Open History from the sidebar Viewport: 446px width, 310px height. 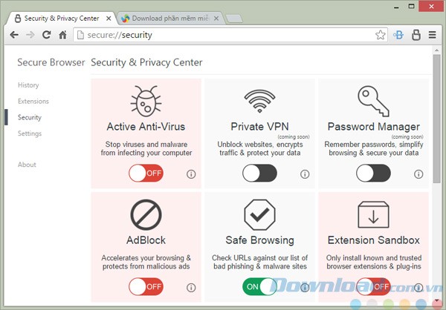(28, 85)
